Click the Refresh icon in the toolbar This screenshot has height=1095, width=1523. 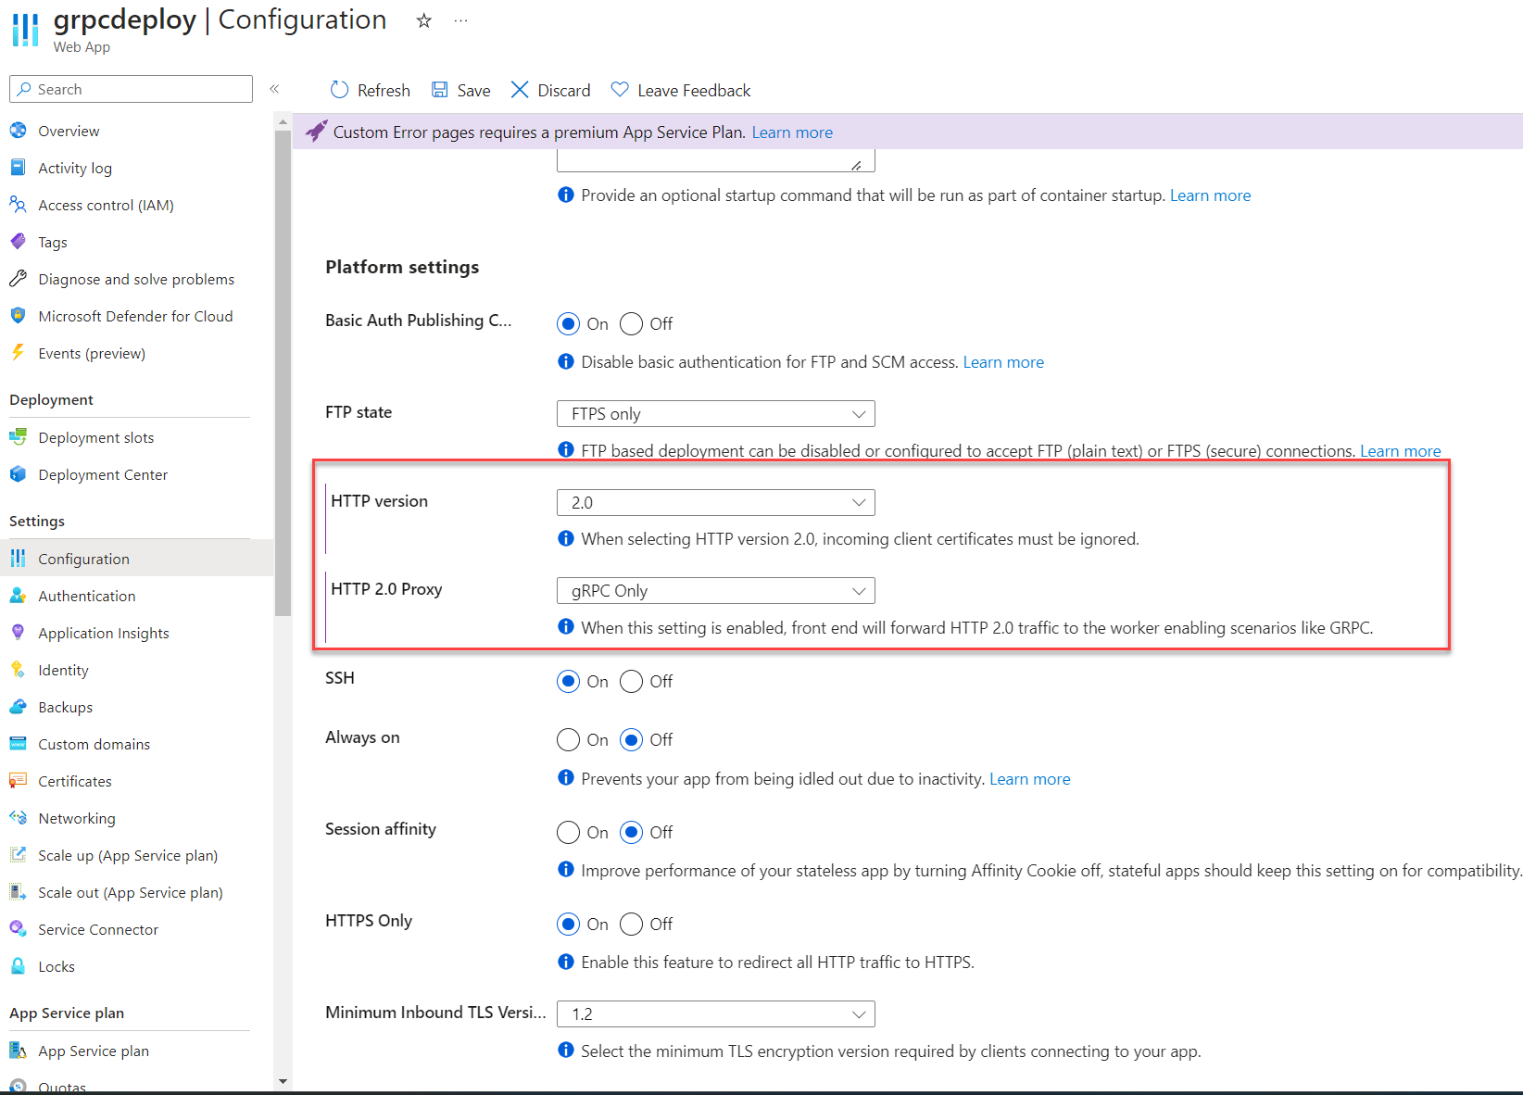click(x=340, y=90)
